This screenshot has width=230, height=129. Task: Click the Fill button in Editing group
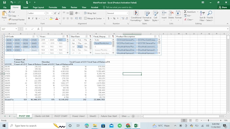click(x=188, y=16)
